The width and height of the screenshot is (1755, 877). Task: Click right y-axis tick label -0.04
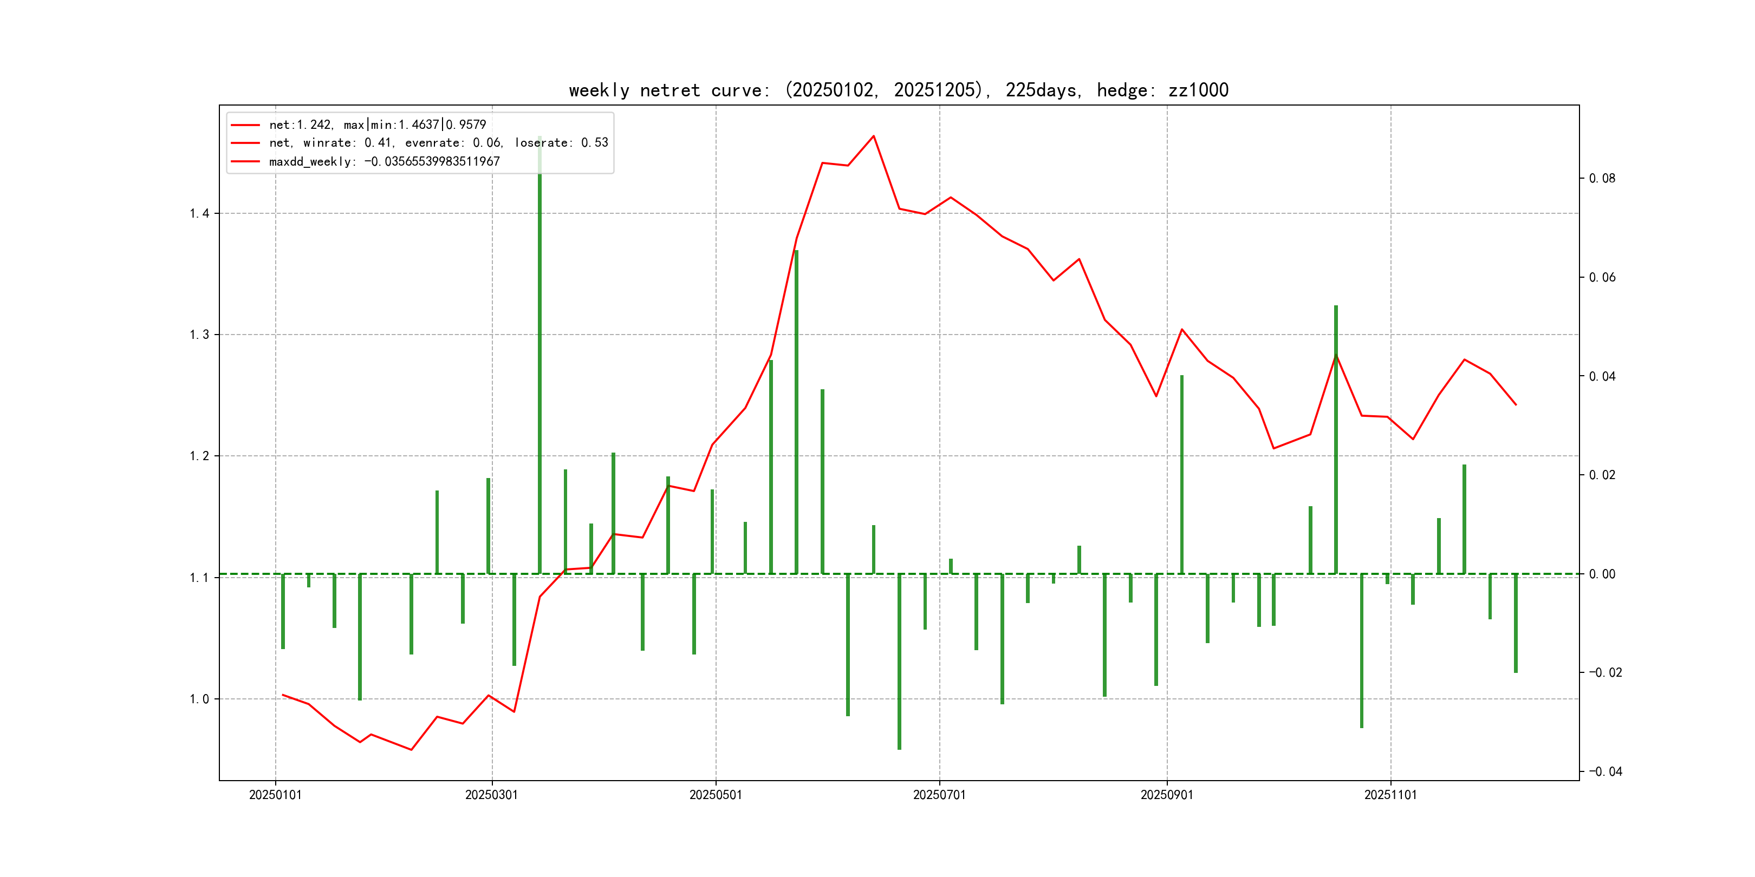[1605, 771]
